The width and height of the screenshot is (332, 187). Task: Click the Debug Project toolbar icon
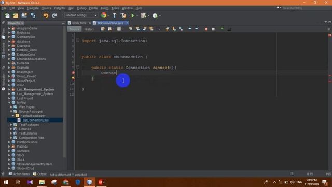[144, 15]
